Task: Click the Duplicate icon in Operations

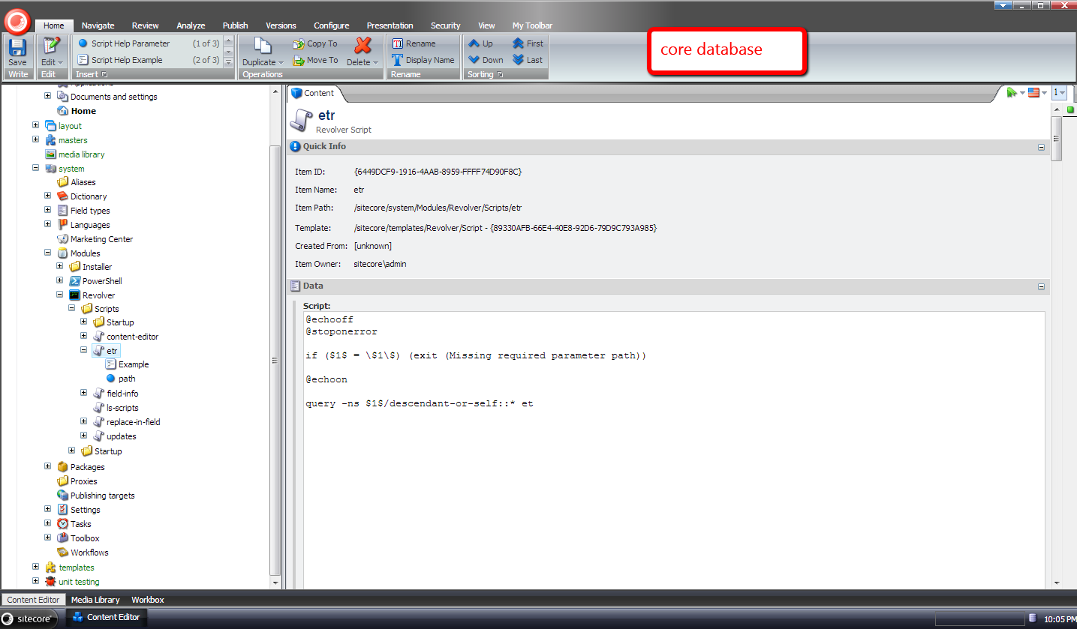Action: (x=262, y=48)
